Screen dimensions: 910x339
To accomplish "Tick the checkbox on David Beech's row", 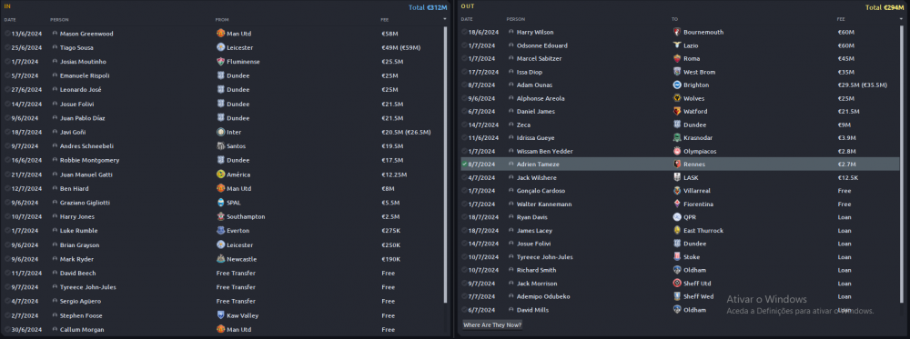I will pyautogui.click(x=7, y=273).
